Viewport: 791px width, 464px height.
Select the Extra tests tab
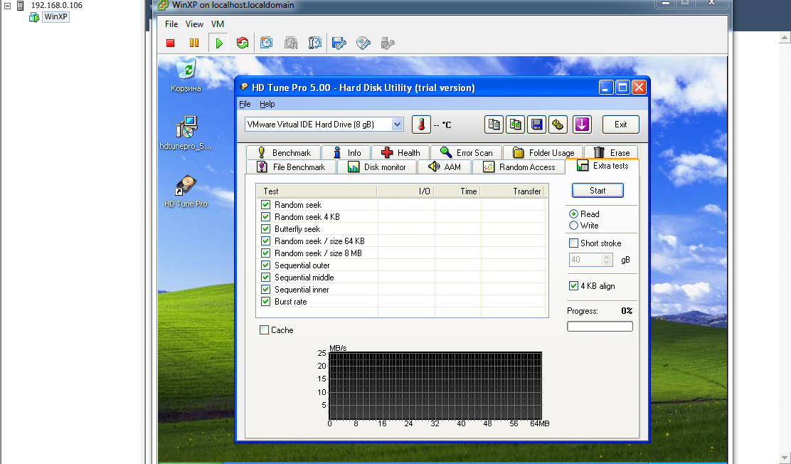(602, 166)
